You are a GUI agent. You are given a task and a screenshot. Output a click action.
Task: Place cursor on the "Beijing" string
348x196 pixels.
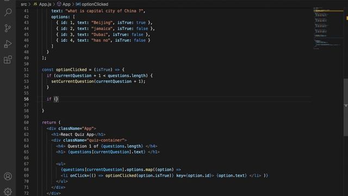coord(102,23)
